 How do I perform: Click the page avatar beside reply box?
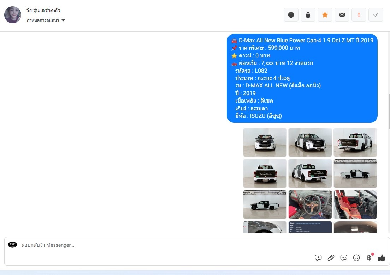12,245
